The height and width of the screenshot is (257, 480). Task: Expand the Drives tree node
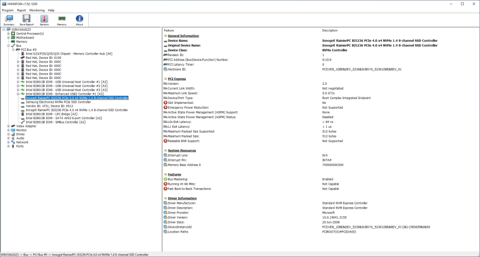(x=9, y=134)
